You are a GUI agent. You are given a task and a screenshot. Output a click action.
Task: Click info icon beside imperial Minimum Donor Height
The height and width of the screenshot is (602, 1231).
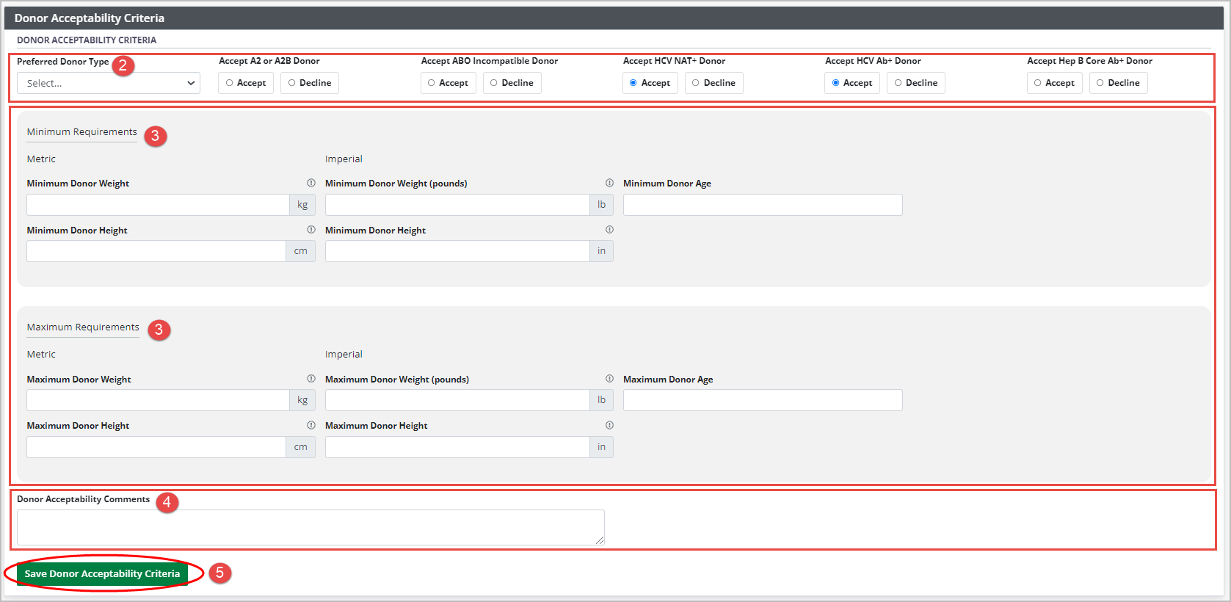(609, 230)
